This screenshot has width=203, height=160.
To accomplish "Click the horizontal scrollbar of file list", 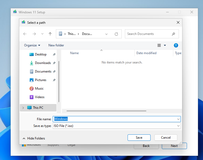I will [x=106, y=111].
